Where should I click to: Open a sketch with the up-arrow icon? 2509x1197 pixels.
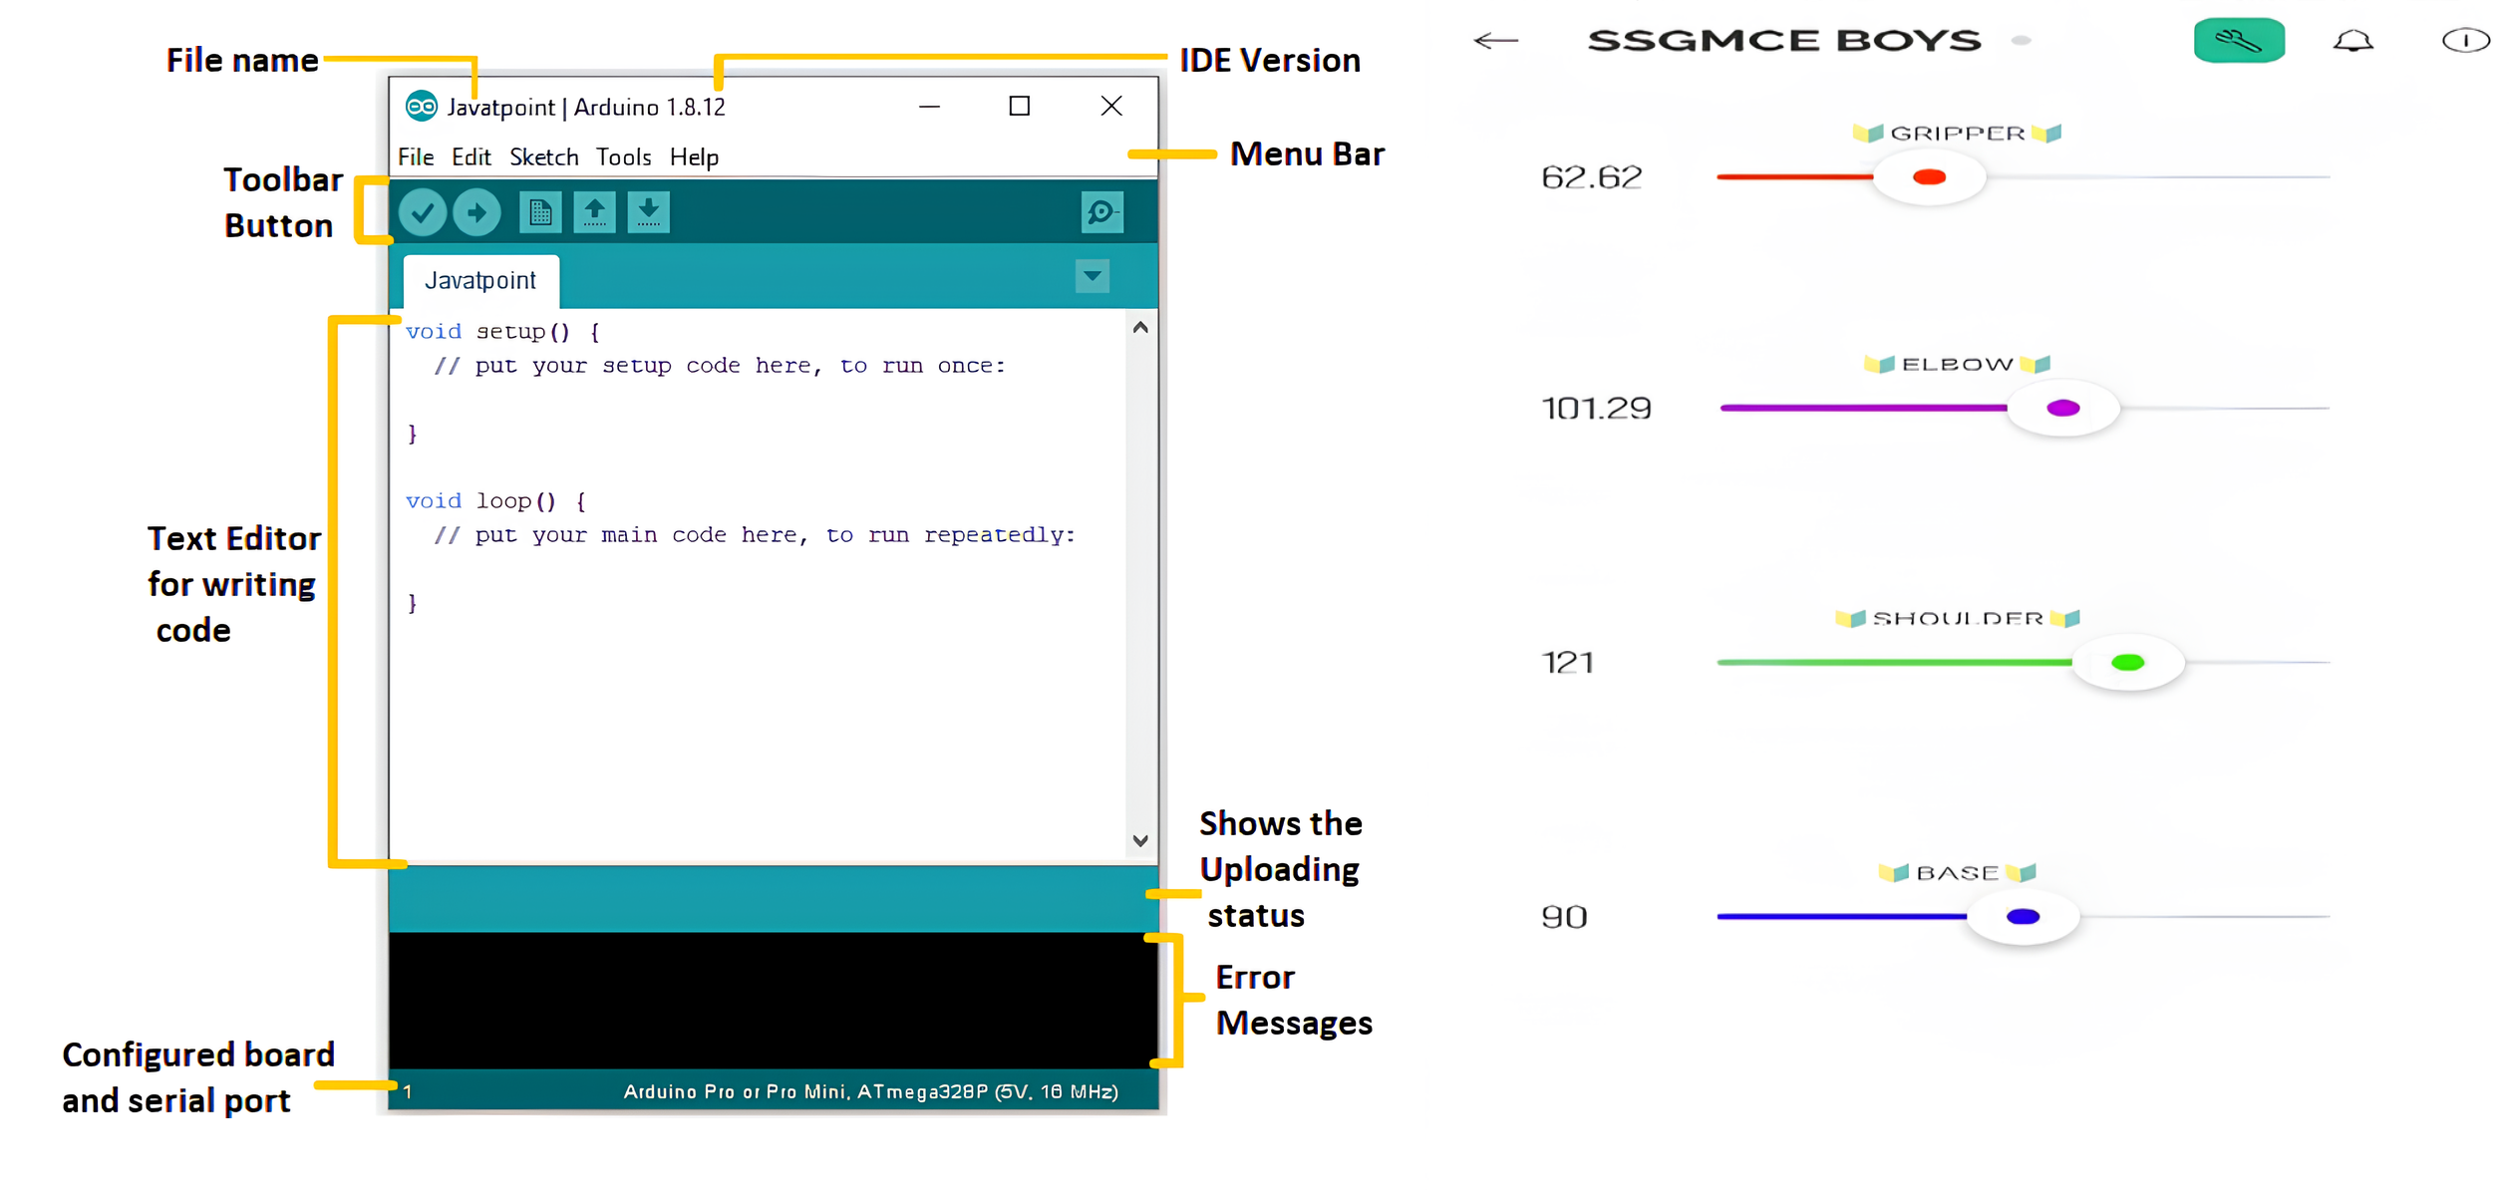tap(594, 212)
